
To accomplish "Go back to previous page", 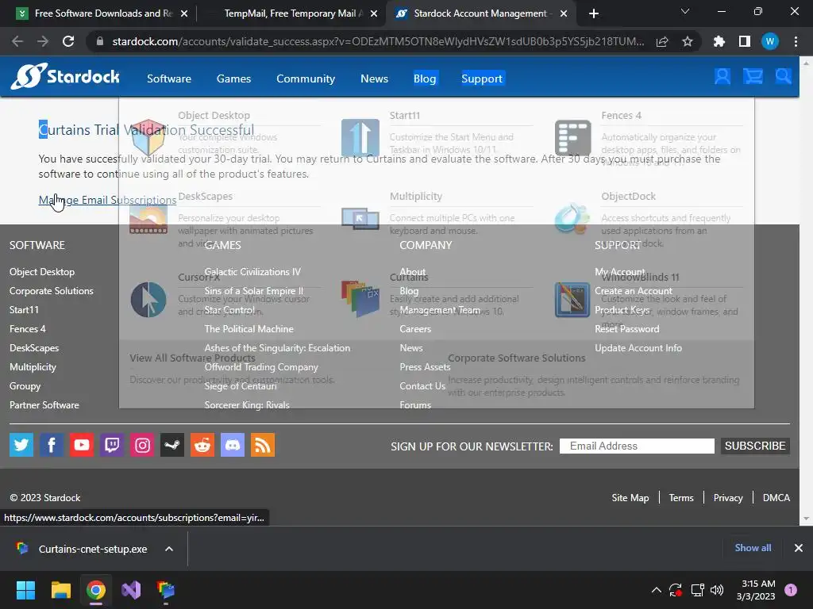I will [x=17, y=41].
